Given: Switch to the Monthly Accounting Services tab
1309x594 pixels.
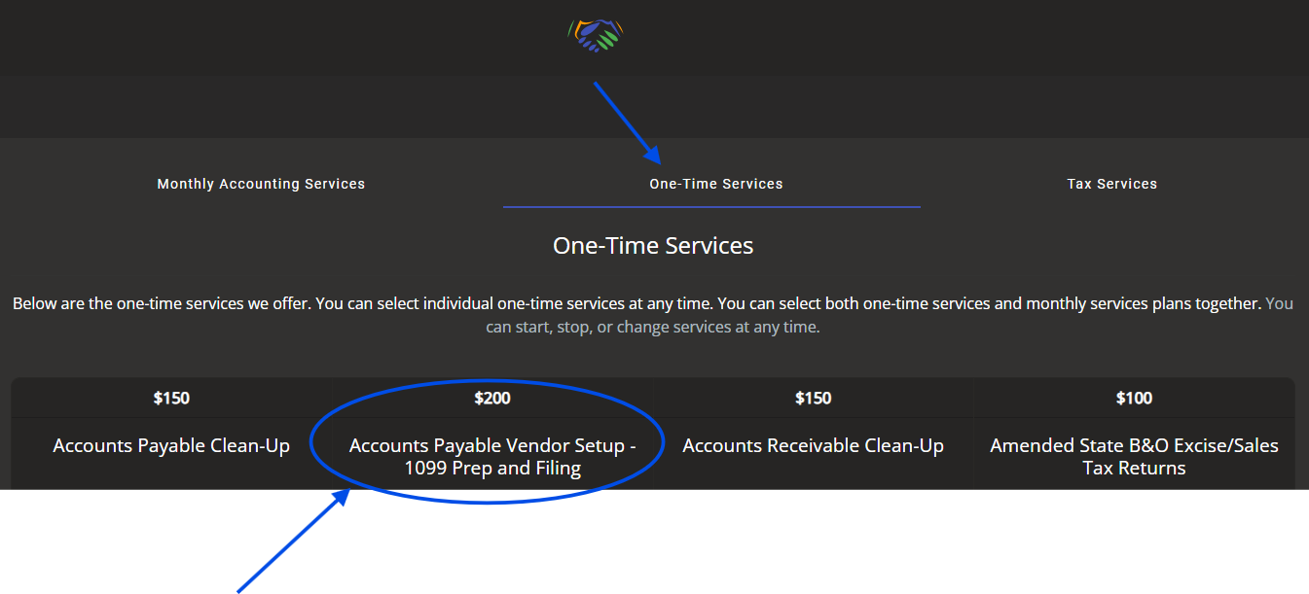Looking at the screenshot, I should [261, 183].
